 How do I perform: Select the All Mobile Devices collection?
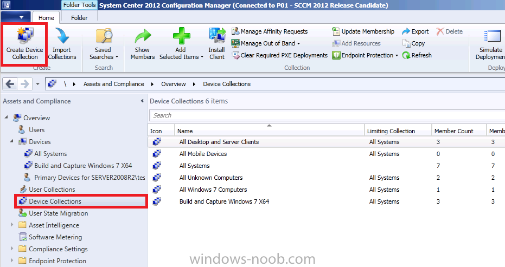click(x=327, y=154)
